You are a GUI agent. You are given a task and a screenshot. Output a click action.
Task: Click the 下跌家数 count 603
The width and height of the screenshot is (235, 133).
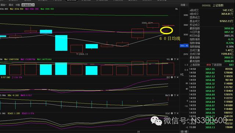(x=231, y=65)
